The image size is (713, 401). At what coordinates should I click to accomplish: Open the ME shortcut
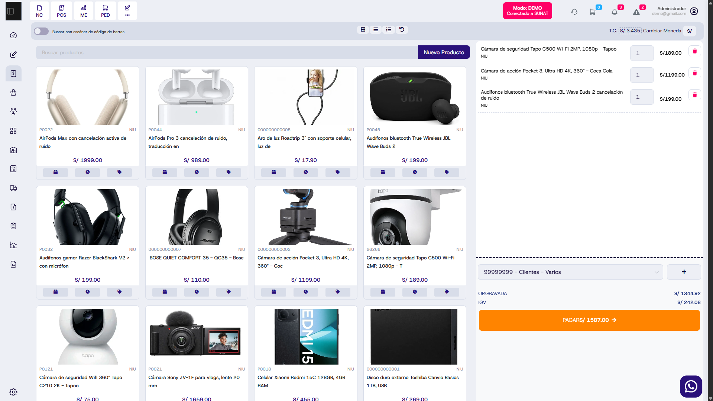coord(84,11)
